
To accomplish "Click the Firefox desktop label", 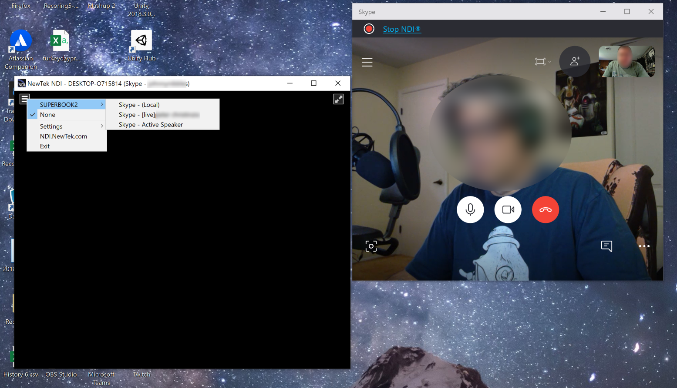I will [x=21, y=6].
